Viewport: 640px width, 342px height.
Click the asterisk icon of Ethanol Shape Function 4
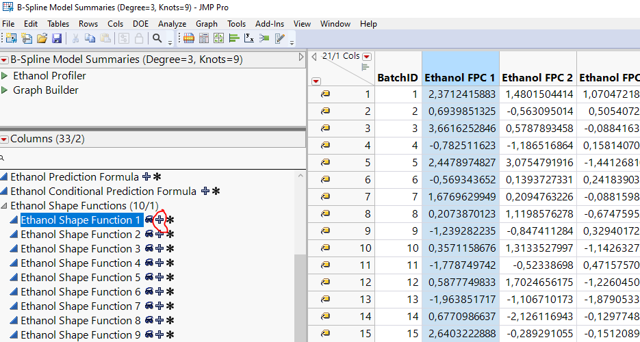tap(170, 263)
